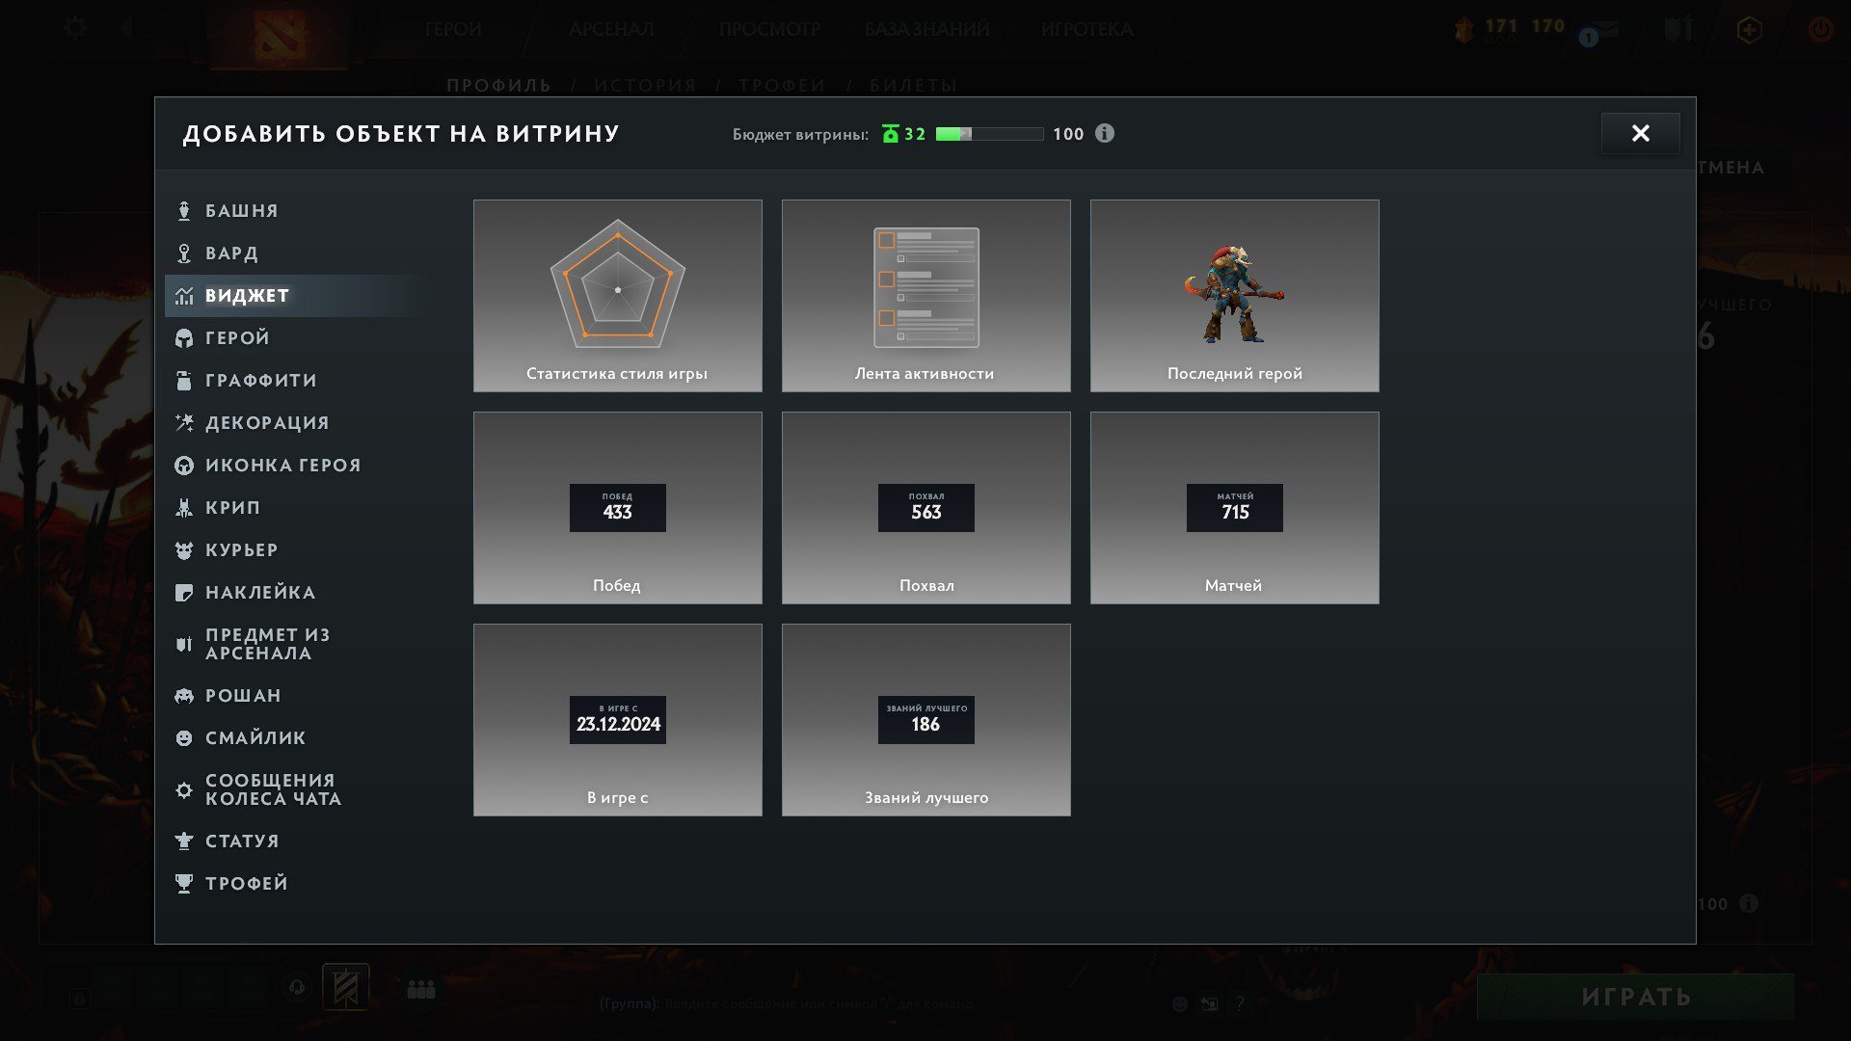Add the В игре с date widget

[617, 720]
